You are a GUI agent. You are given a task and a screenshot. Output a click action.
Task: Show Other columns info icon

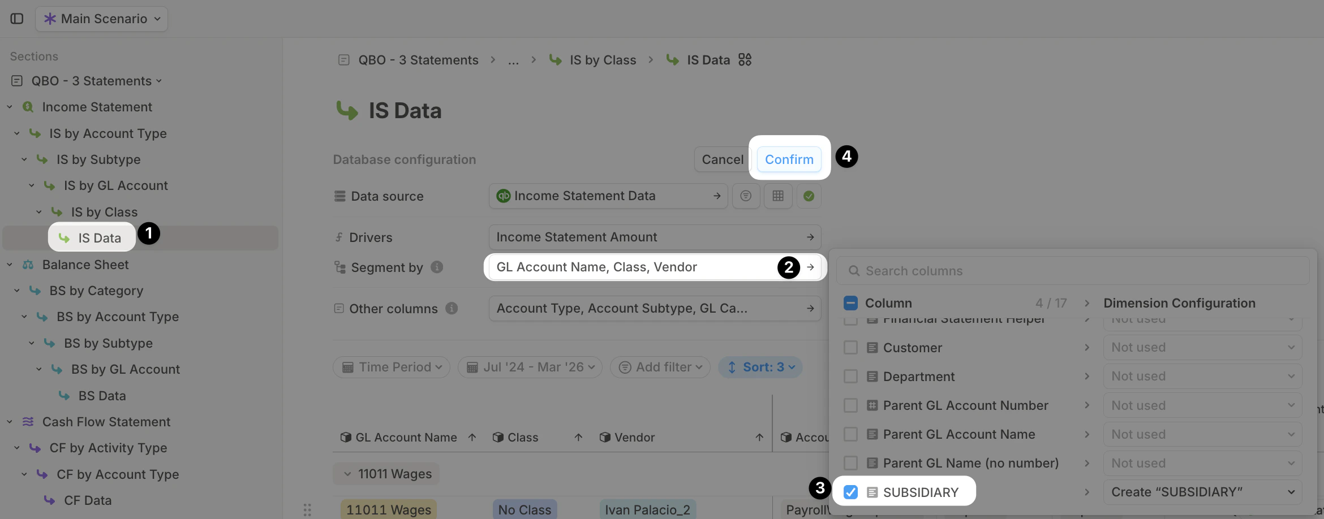pos(452,308)
